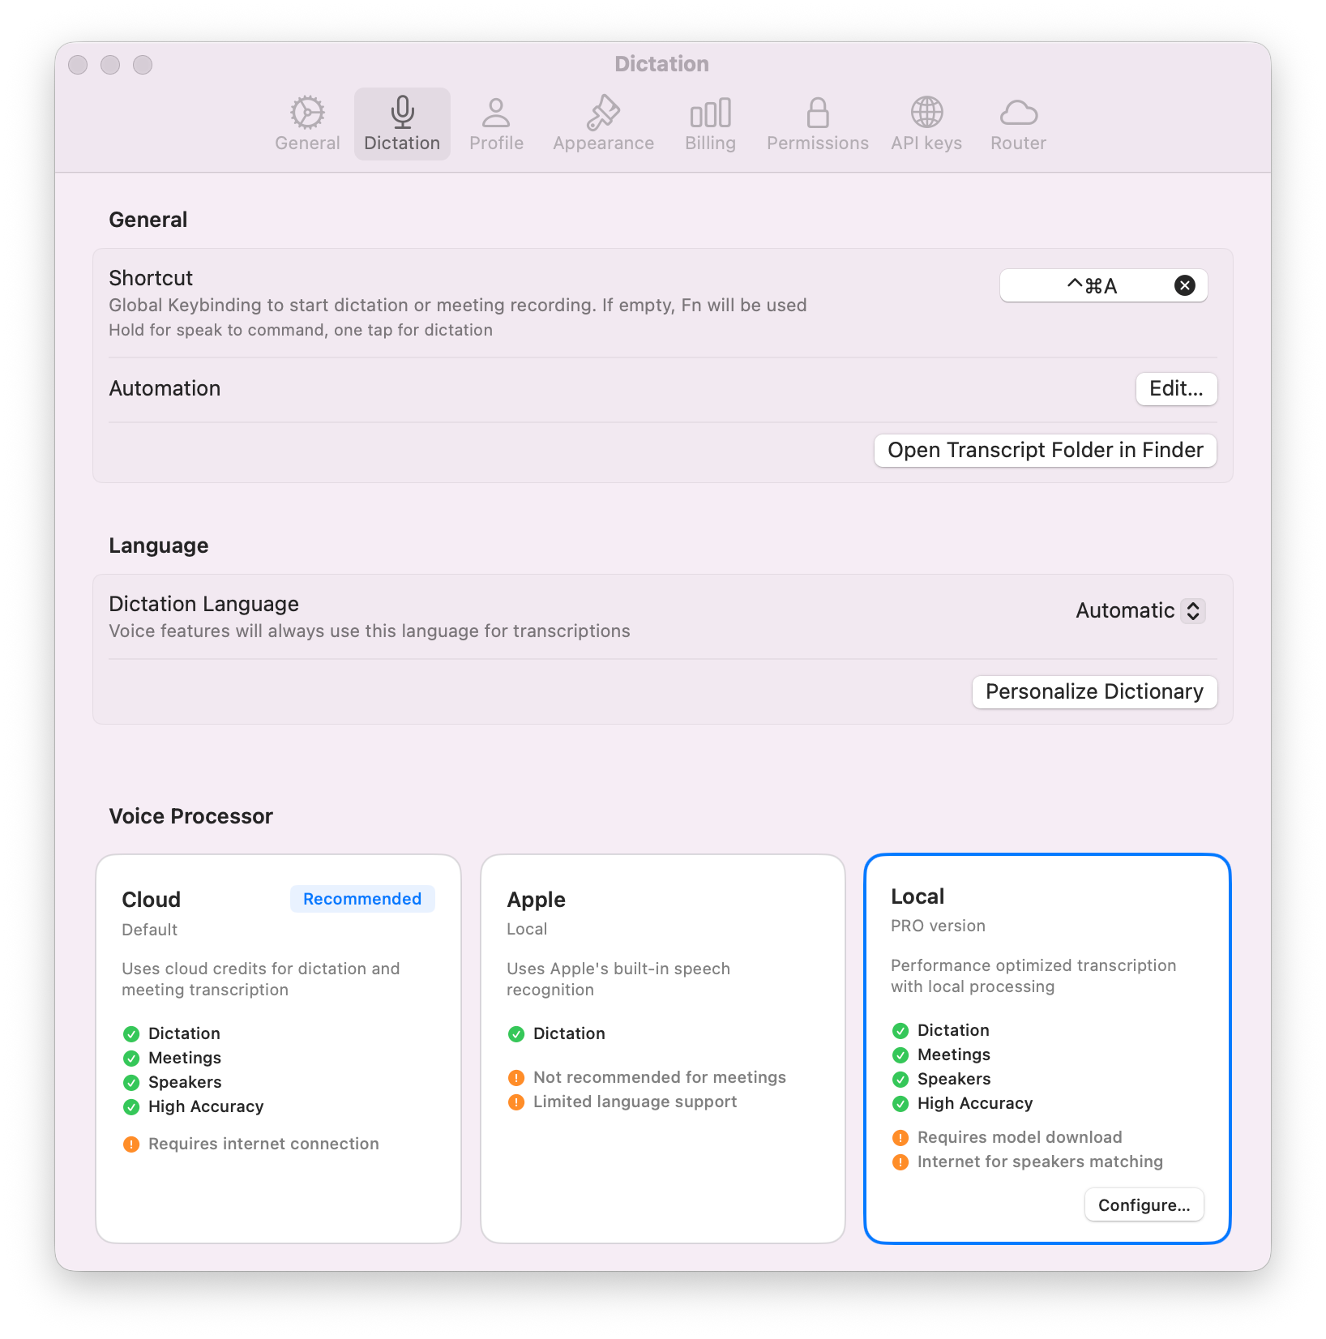Click Cloud card High Accuracy checkmark icon

click(x=131, y=1107)
